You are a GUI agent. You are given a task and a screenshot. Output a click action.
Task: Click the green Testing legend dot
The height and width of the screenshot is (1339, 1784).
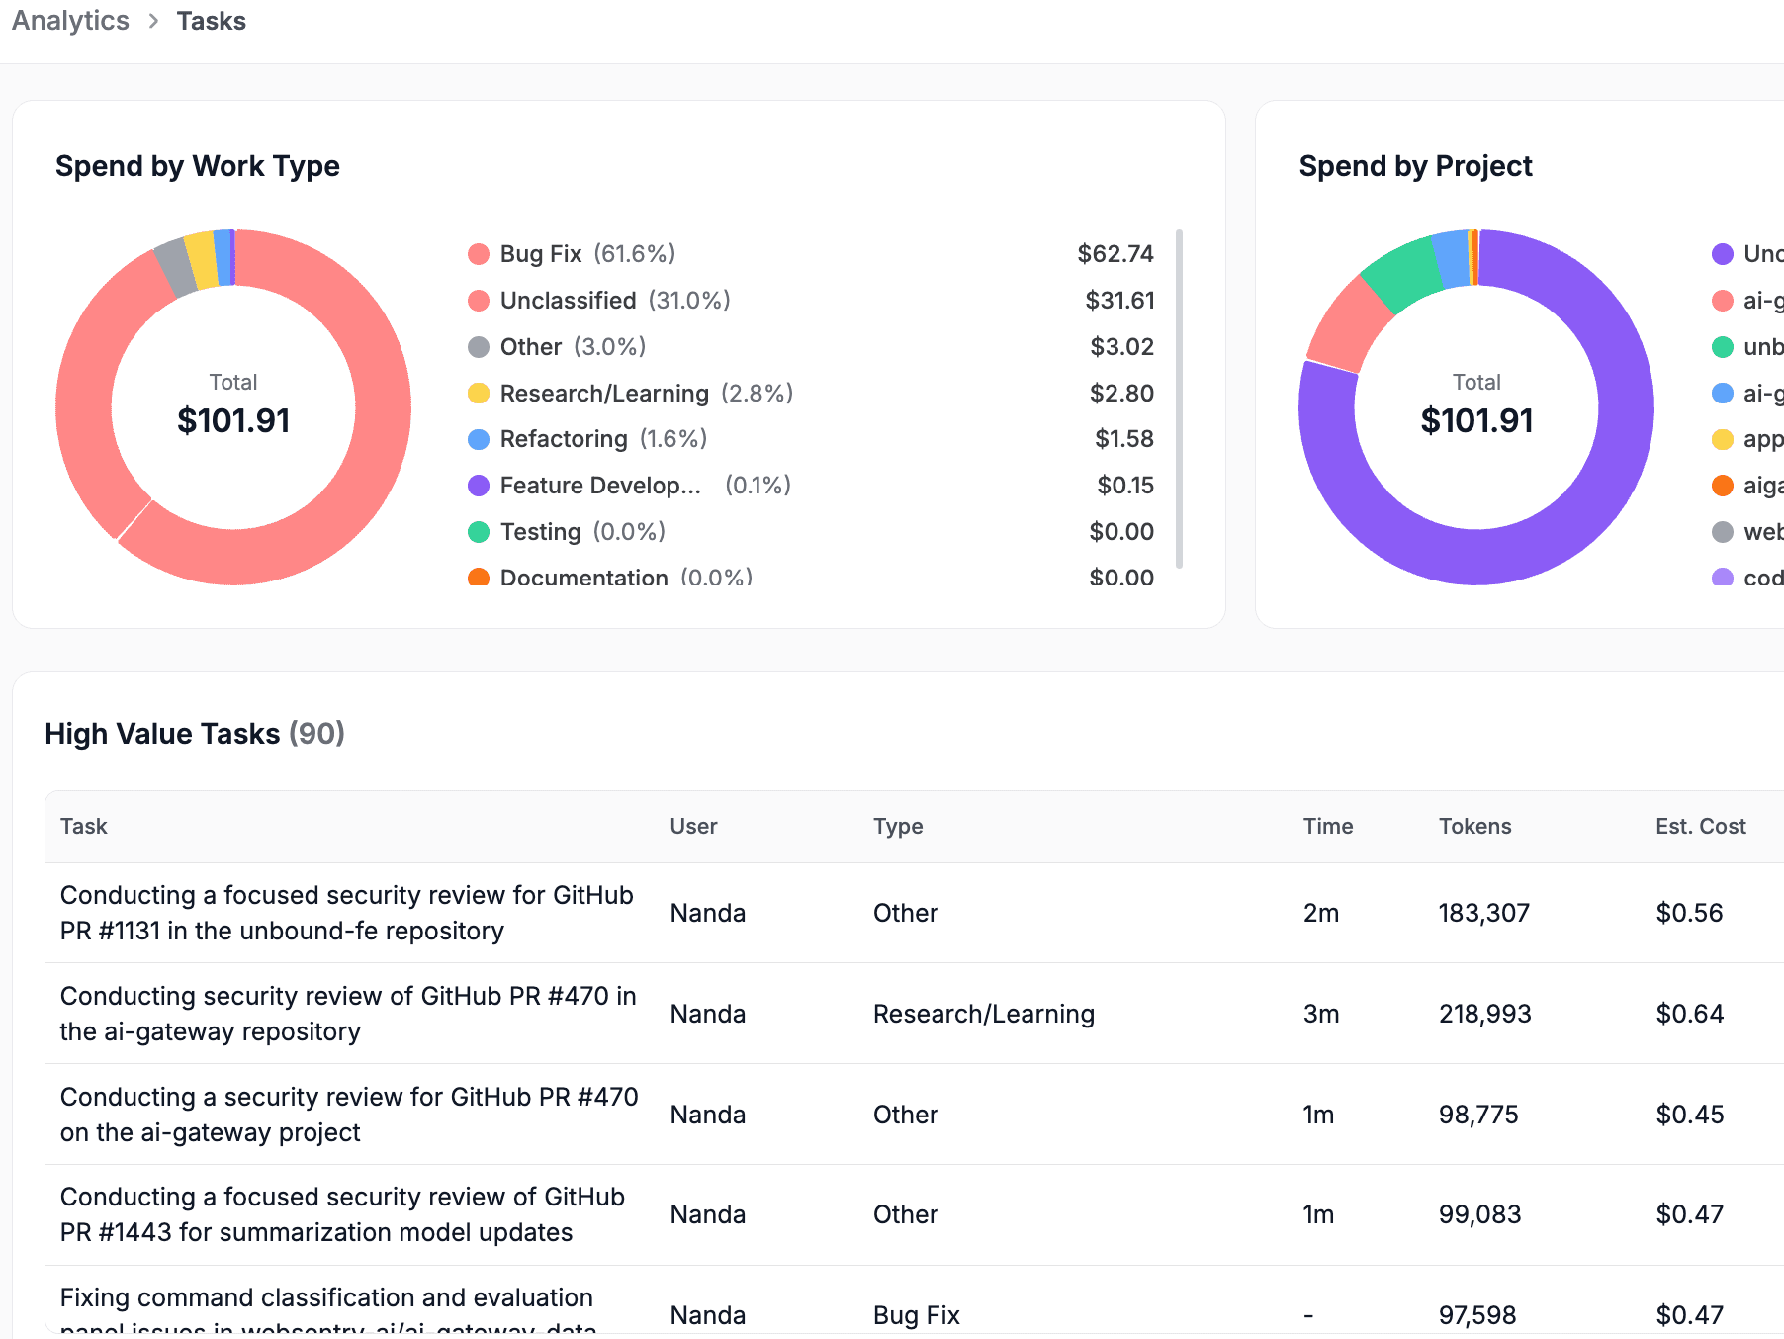coord(480,532)
